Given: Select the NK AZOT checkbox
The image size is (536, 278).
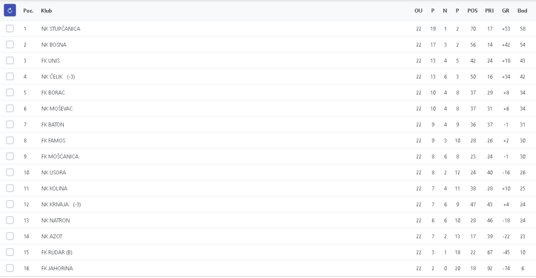Looking at the screenshot, I should (x=10, y=236).
